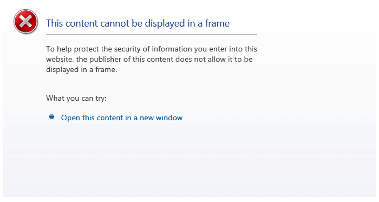Click the red error X icon
Screen dimensions: 379x202
tap(25, 21)
